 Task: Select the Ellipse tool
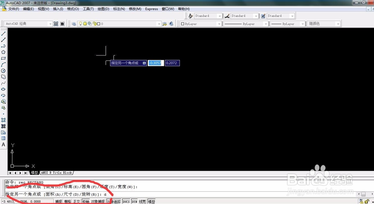pyautogui.click(x=3, y=89)
